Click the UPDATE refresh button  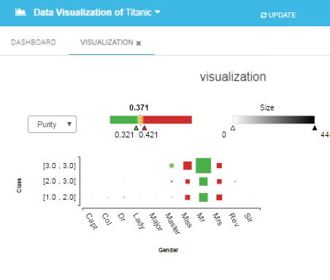point(278,15)
